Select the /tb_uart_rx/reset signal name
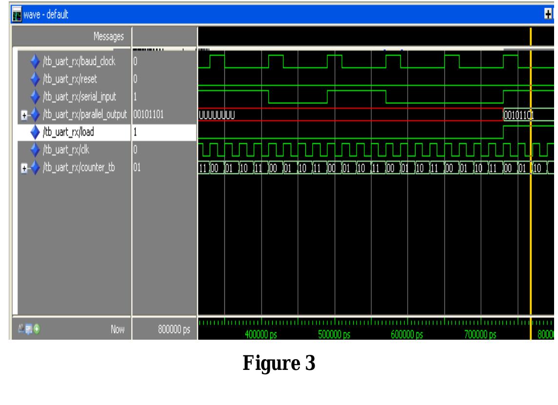Viewport: 558px width, 405px height. [70, 79]
